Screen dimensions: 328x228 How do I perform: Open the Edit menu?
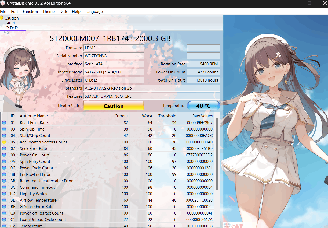point(14,12)
